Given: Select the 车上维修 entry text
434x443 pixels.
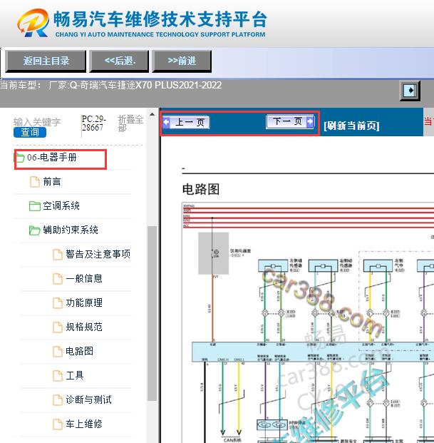Looking at the screenshot, I should (x=84, y=424).
